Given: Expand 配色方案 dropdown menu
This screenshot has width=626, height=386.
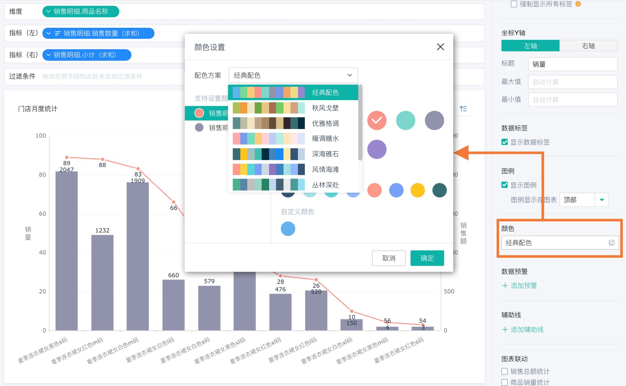Looking at the screenshot, I should 292,75.
